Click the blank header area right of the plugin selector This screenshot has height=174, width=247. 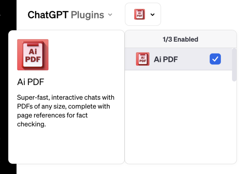(x=203, y=14)
